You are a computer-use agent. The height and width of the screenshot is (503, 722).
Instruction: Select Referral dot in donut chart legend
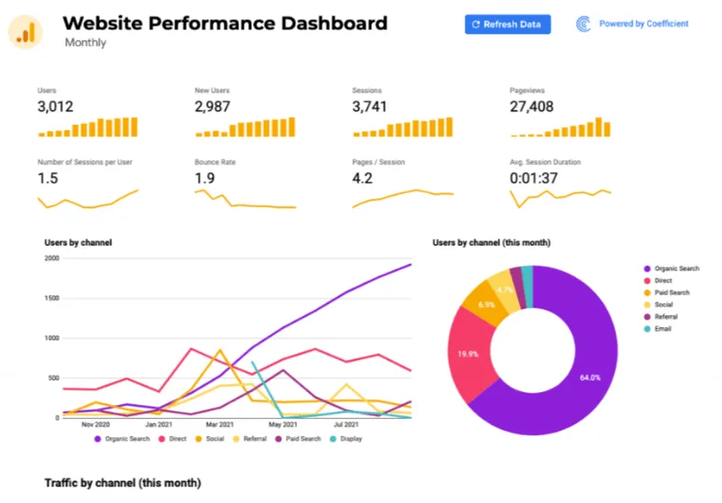click(647, 317)
